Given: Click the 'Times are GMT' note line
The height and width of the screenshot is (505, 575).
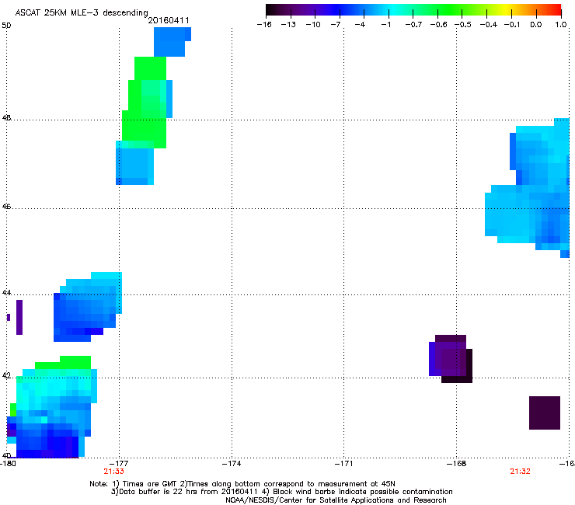Looking at the screenshot, I should 242,484.
